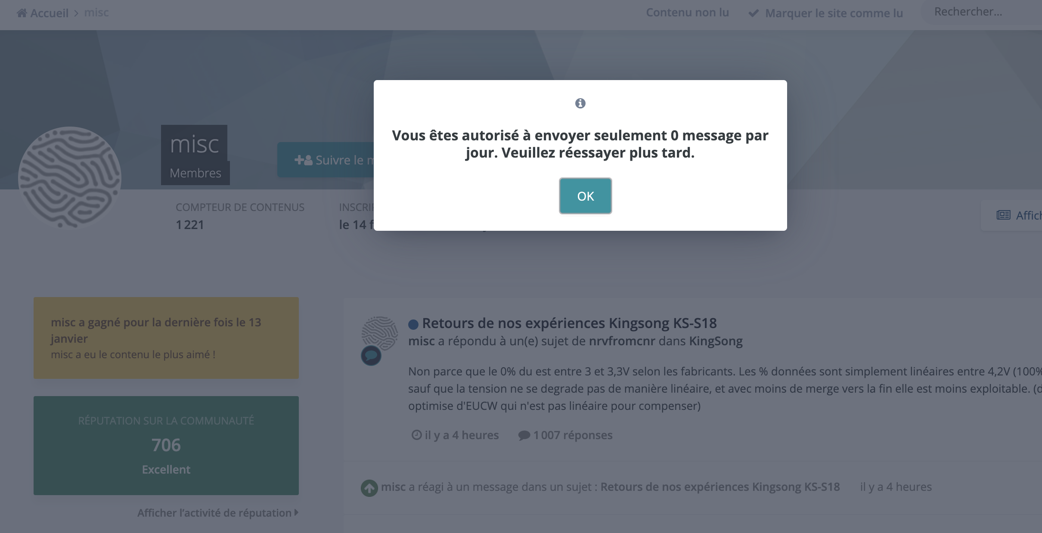Open the Retours de nos expériences Kingsong KS-S18 topic

coord(569,323)
